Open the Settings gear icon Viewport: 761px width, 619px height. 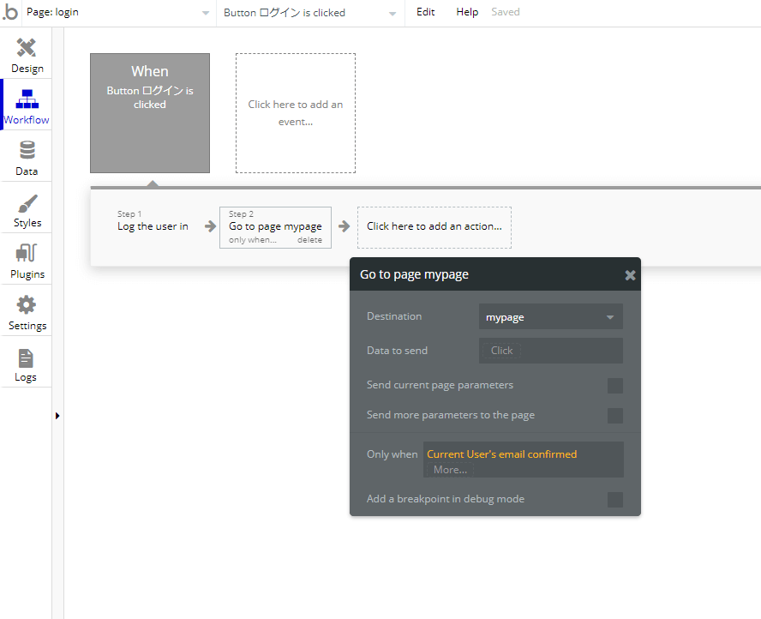coord(27,305)
